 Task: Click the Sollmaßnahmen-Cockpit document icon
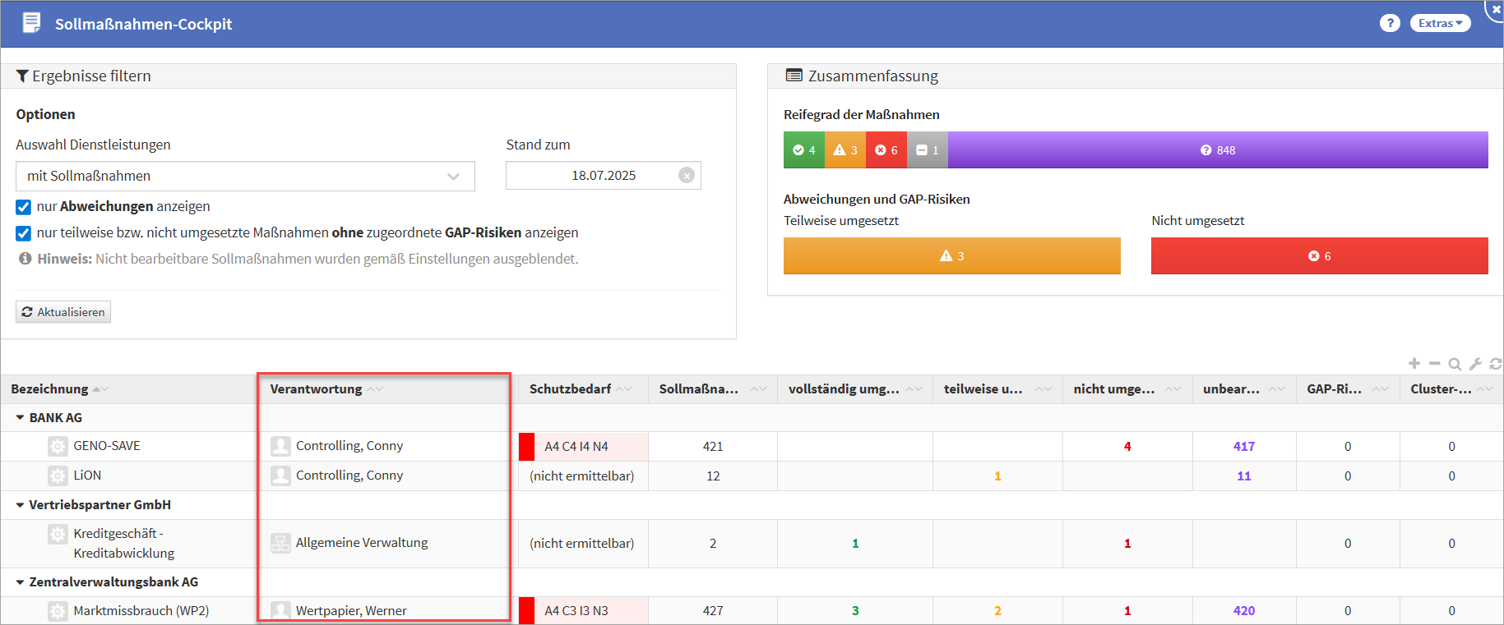click(31, 23)
